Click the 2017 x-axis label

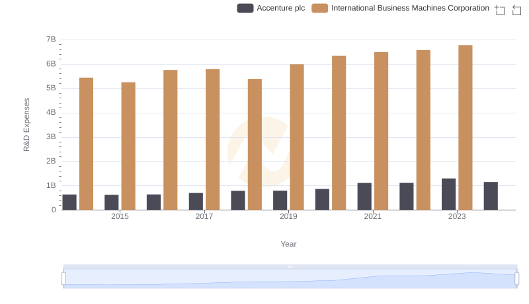pyautogui.click(x=204, y=216)
